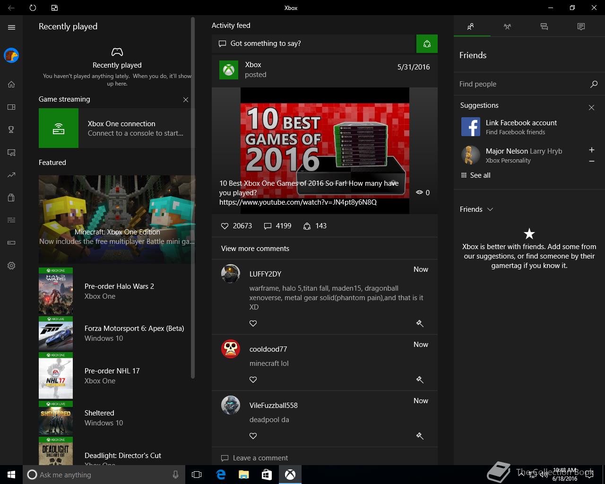Open Pre-order Halo Wars 2 item
605x484 pixels.
[x=117, y=291]
